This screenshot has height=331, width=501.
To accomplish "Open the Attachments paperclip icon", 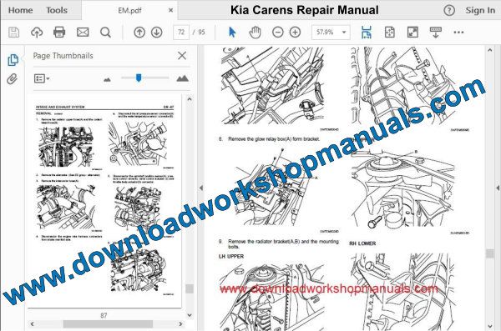I will point(13,79).
